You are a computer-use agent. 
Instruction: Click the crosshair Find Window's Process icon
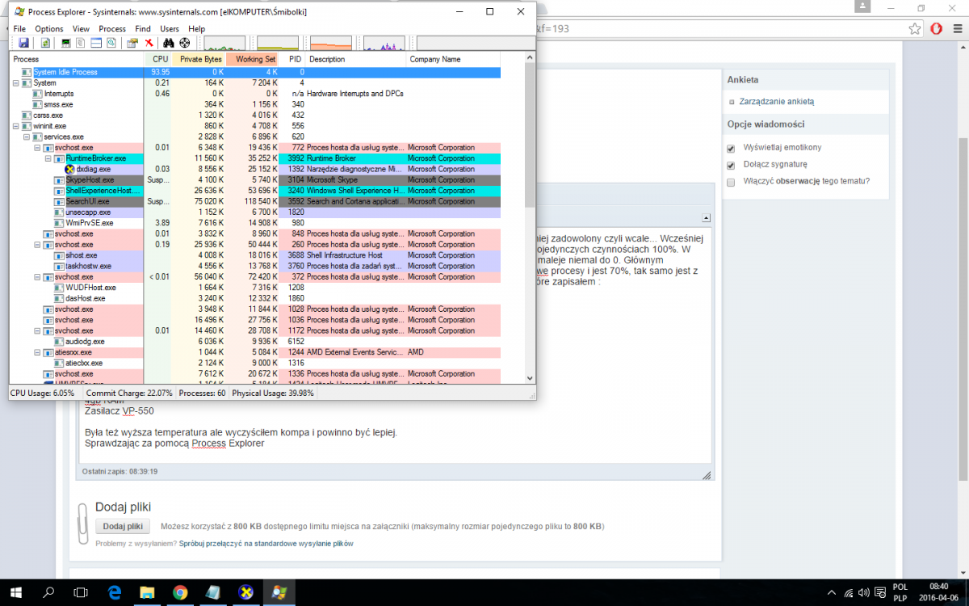[x=184, y=43]
